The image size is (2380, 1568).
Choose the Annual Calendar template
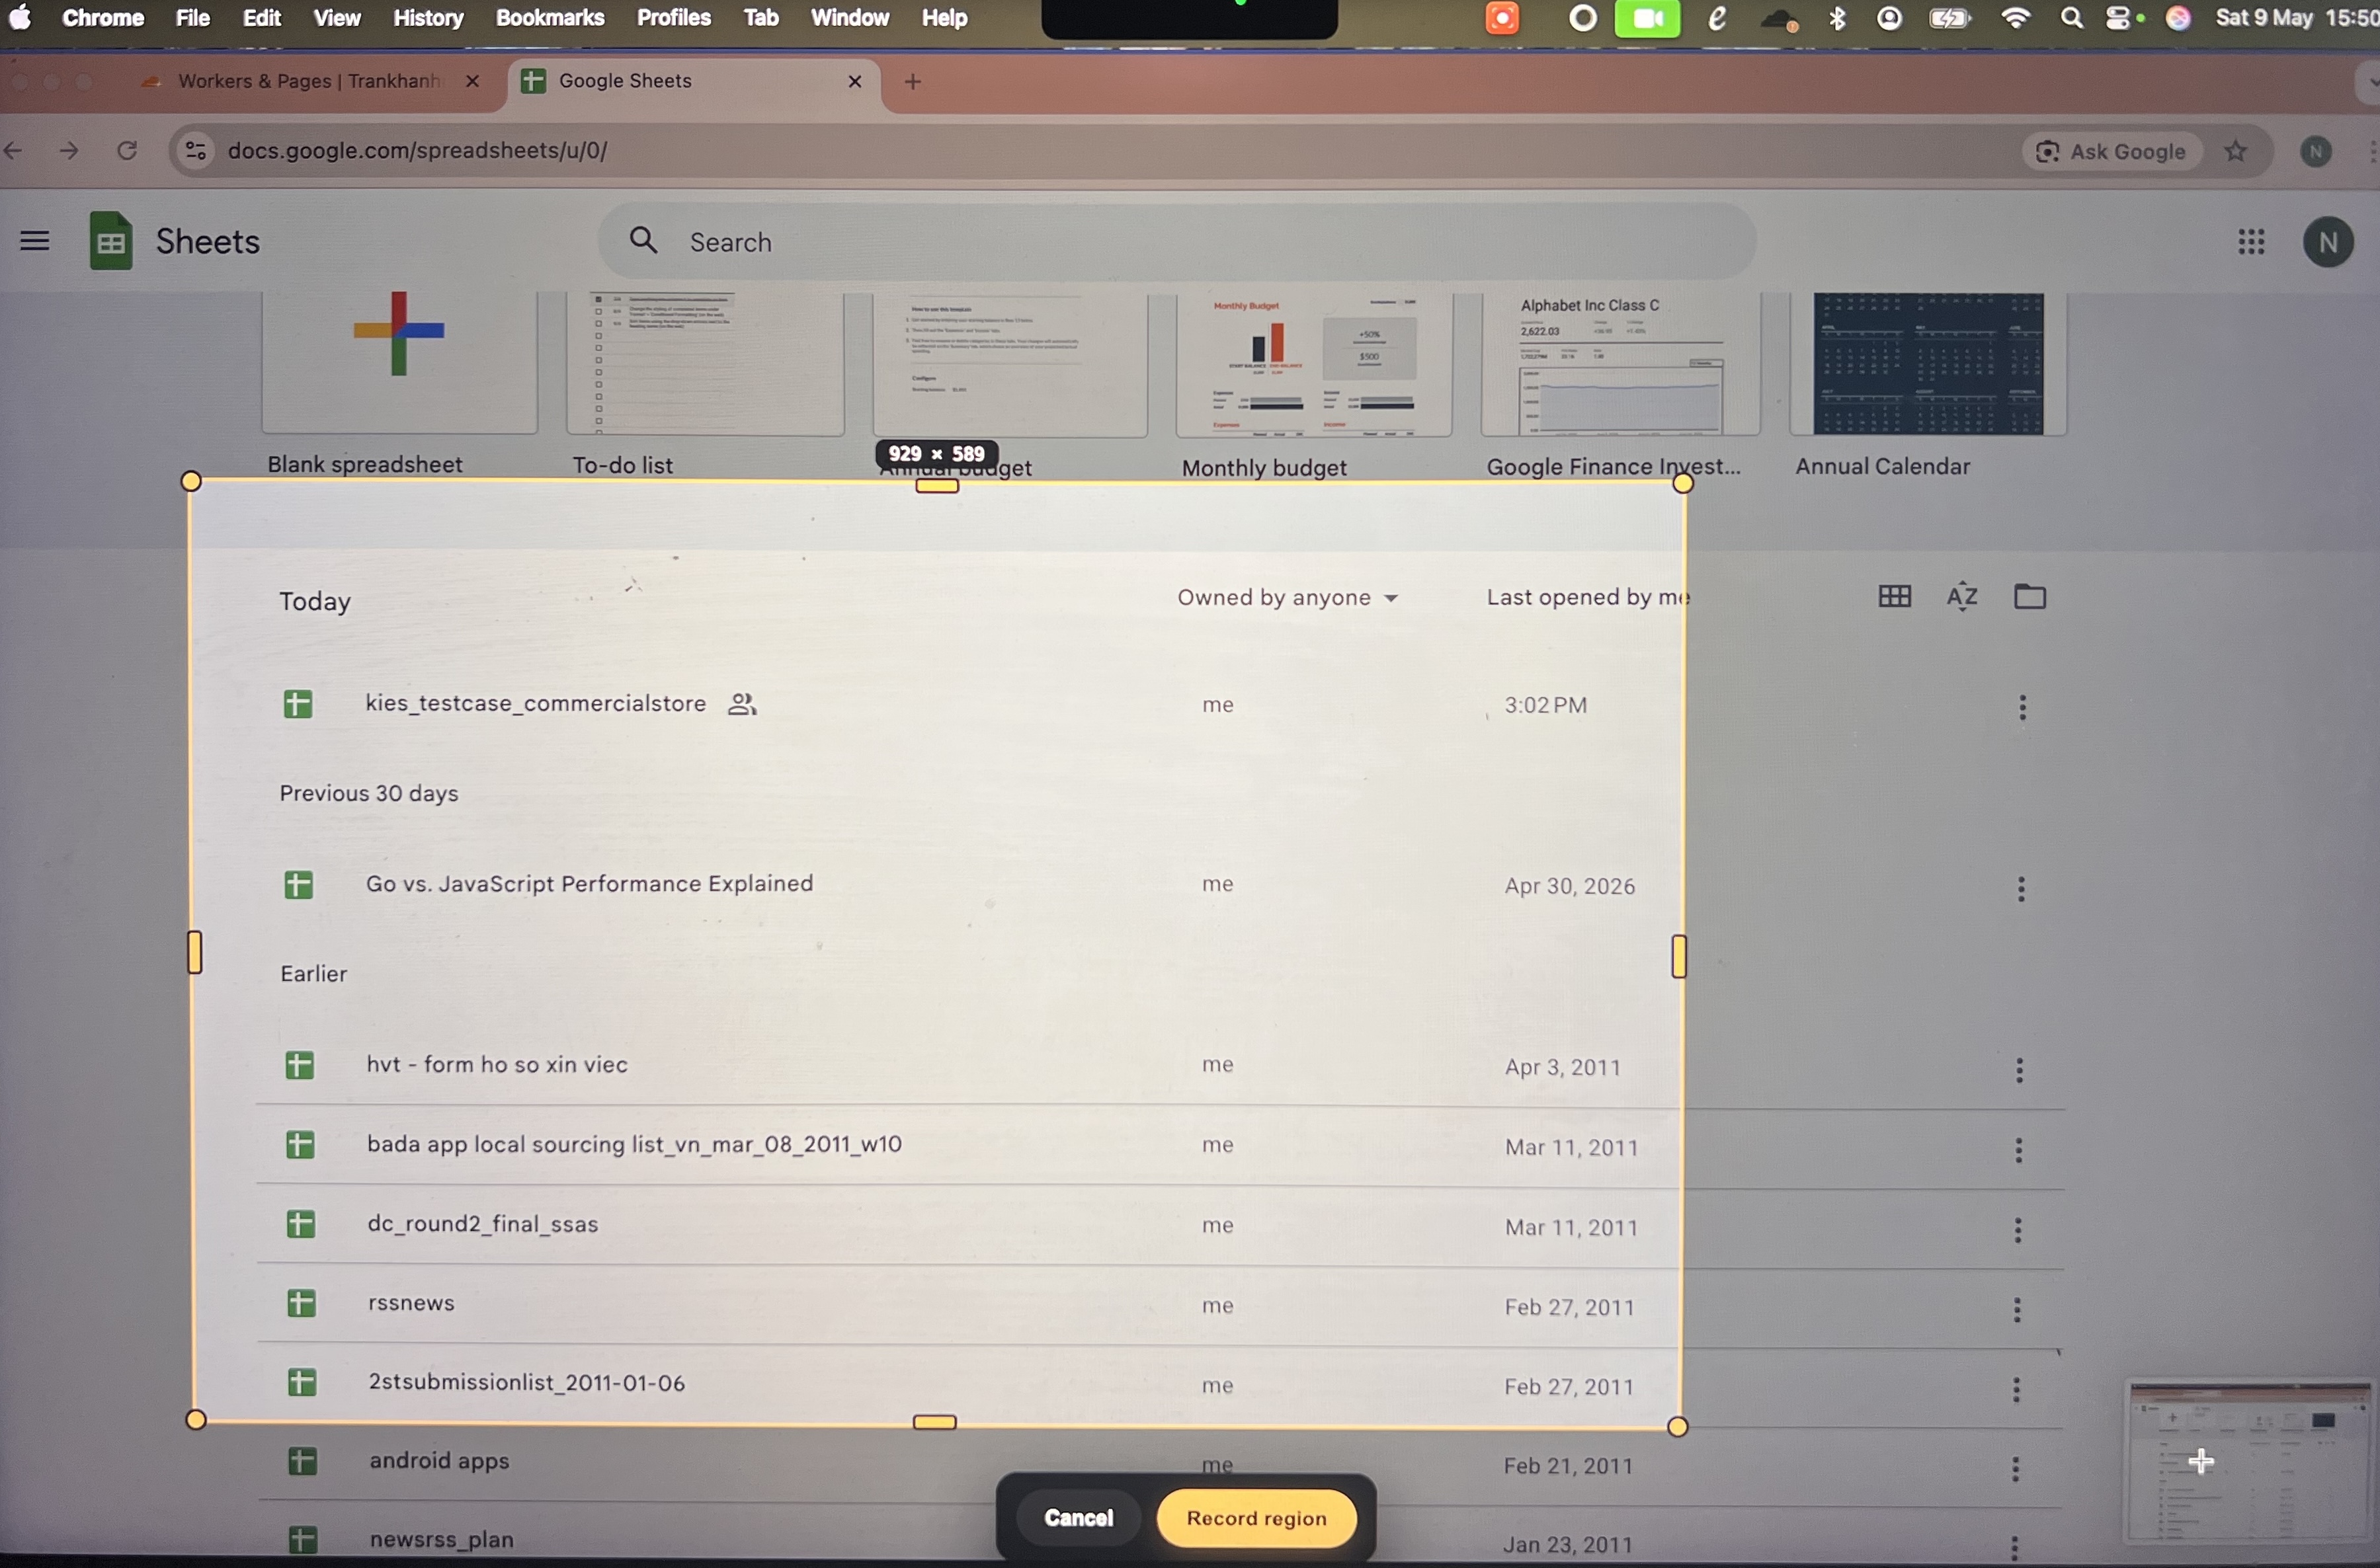click(1928, 364)
